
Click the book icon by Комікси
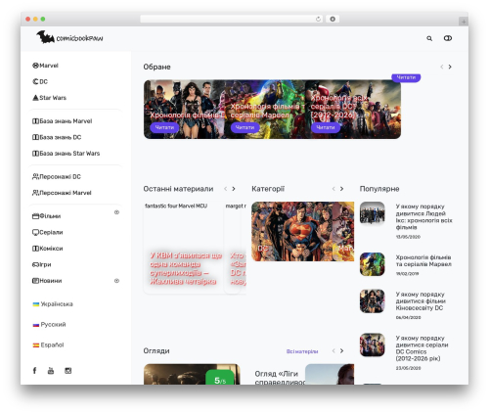click(x=35, y=249)
